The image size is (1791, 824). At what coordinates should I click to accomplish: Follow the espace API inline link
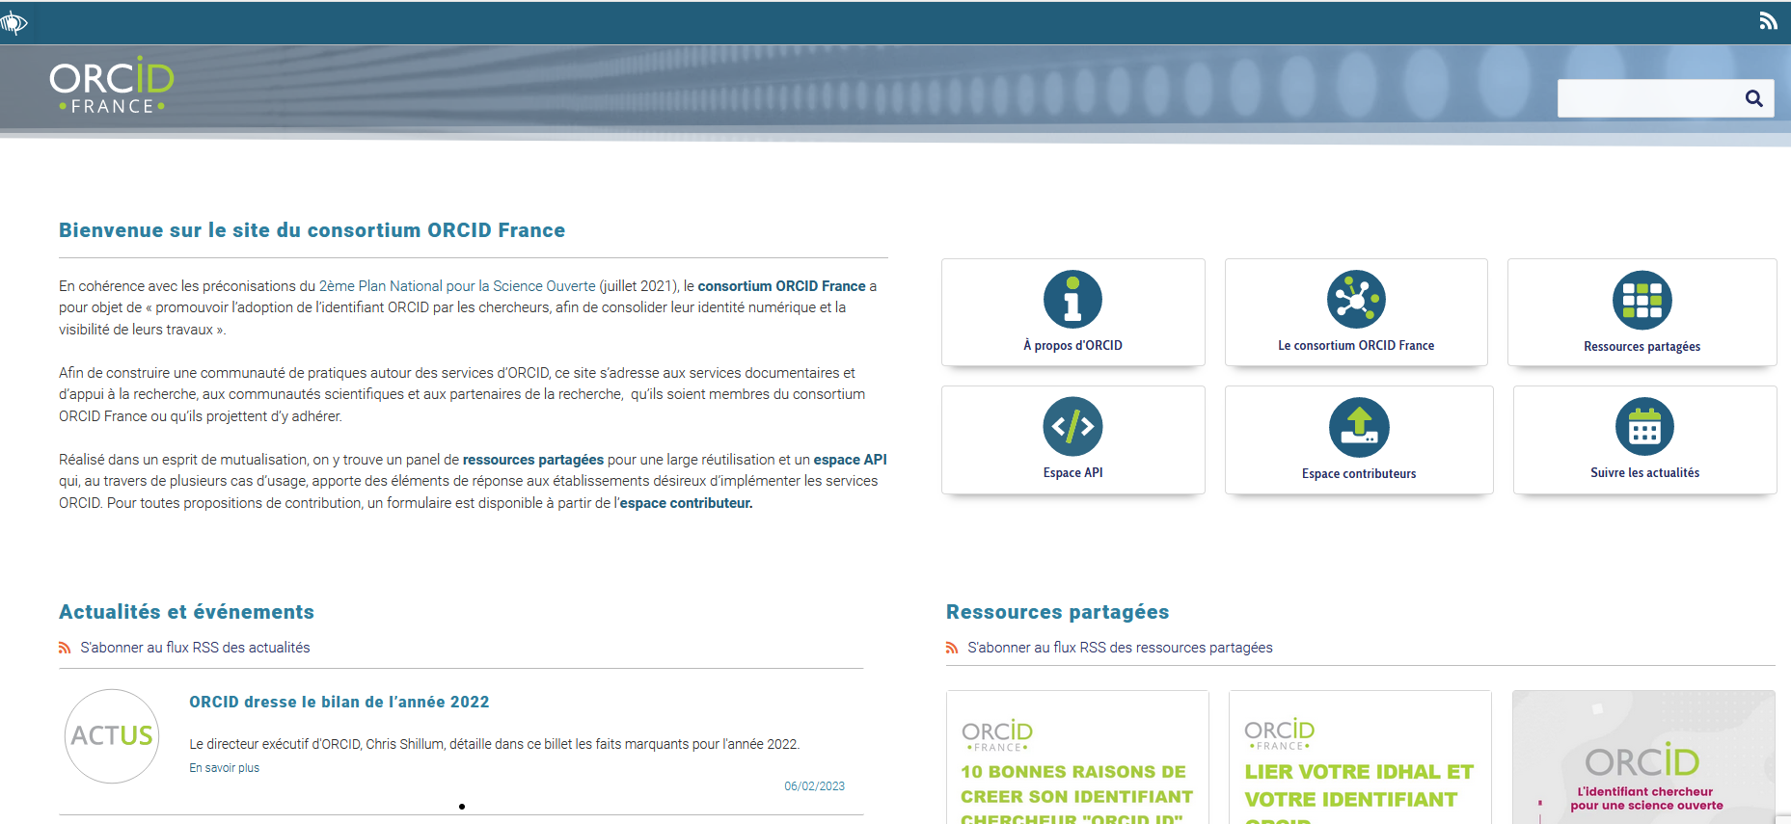(850, 460)
